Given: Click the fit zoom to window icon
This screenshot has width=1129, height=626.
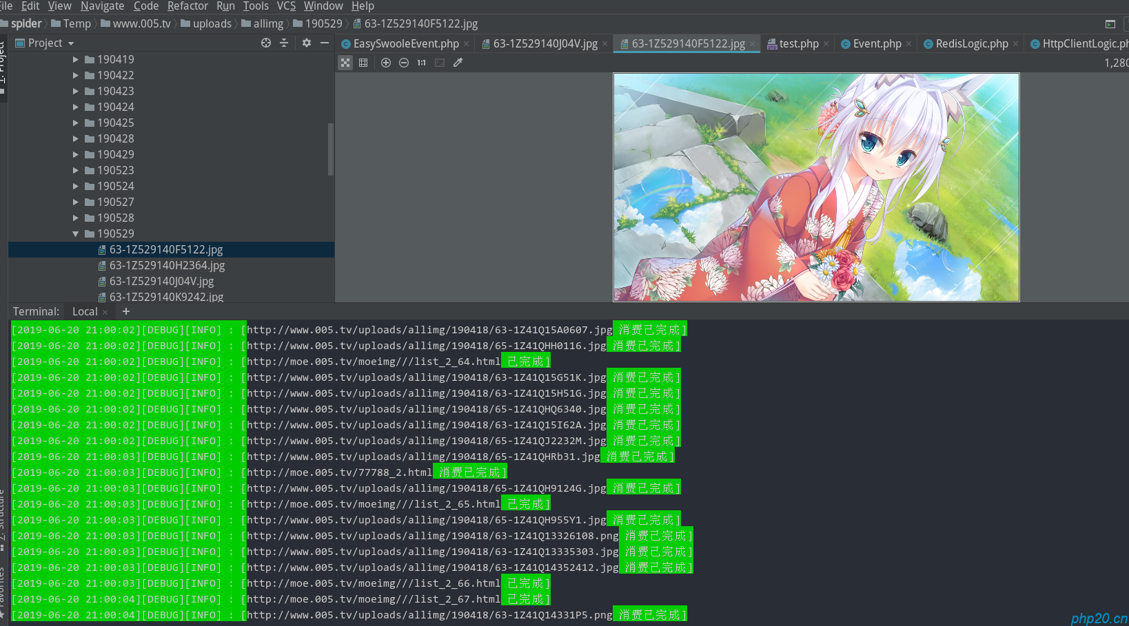Looking at the screenshot, I should click(440, 63).
